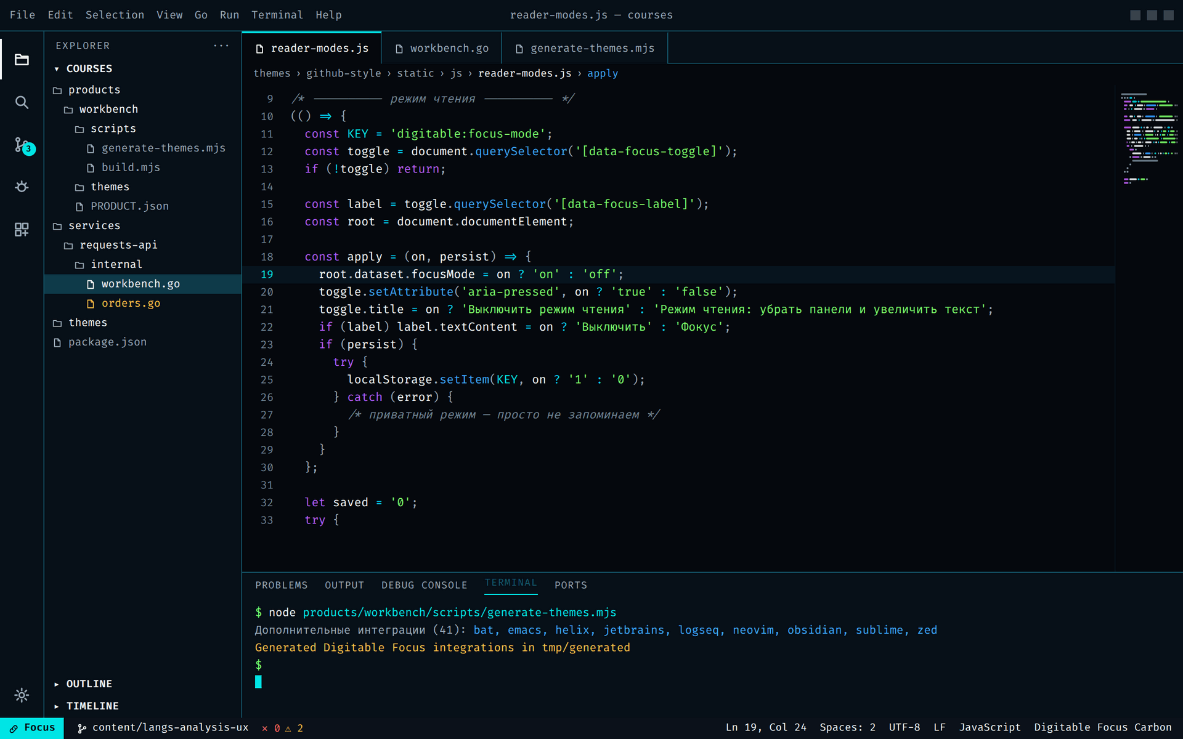1183x739 pixels.
Task: Click the file icon next to build.mjs
Action: click(91, 168)
